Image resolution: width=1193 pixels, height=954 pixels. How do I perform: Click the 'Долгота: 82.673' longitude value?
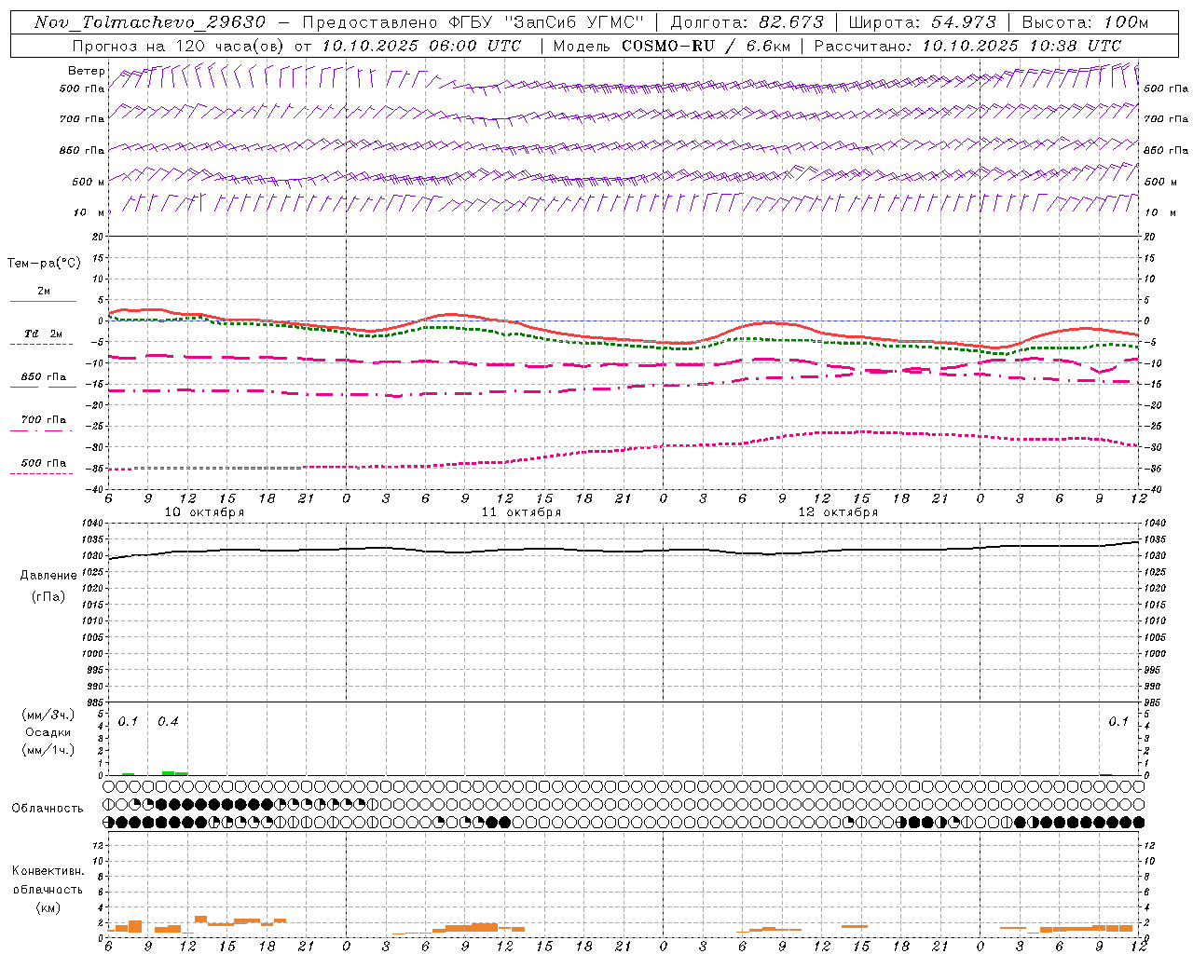747,22
